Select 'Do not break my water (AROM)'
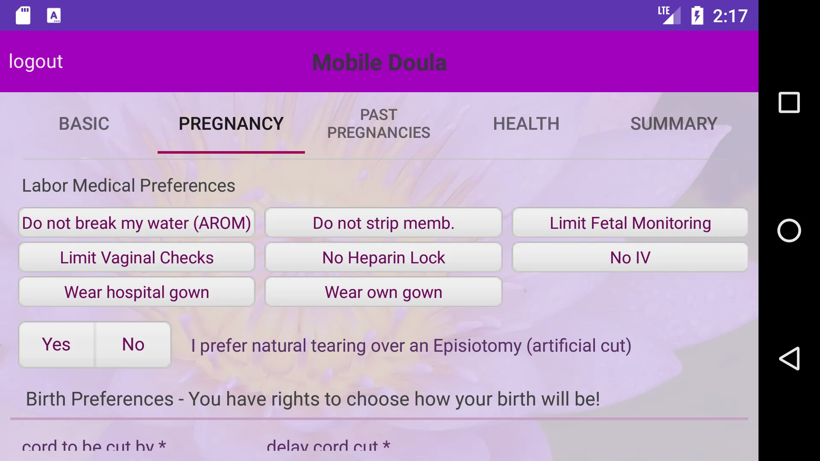Screen dimensions: 820x461 136,223
